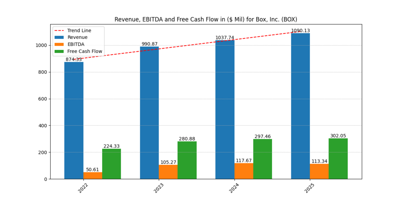
Task: Click the 2025 x-axis tick label
Action: click(310, 188)
